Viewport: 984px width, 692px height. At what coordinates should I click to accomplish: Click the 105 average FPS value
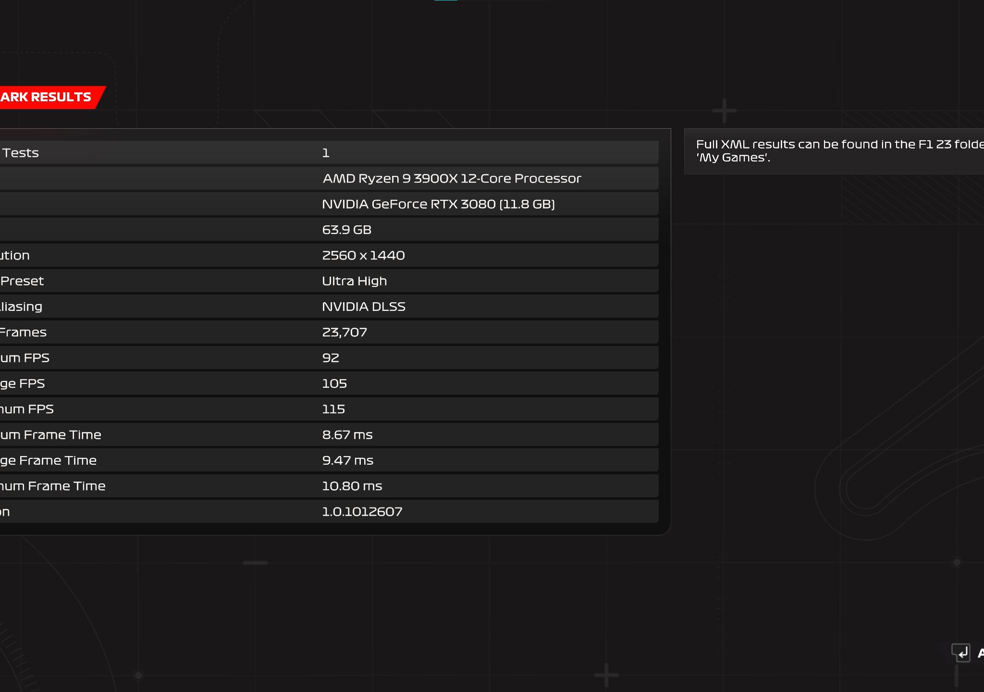334,383
